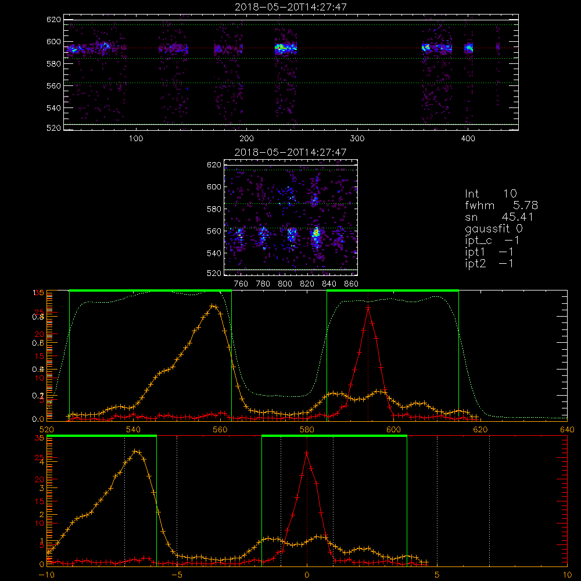Click x-axis tick label 860 under the middle image
The image size is (581, 581).
point(351,284)
